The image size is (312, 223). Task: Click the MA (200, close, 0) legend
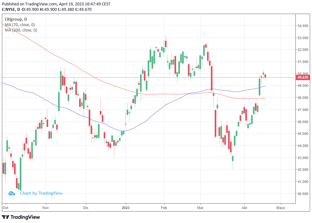click(21, 30)
